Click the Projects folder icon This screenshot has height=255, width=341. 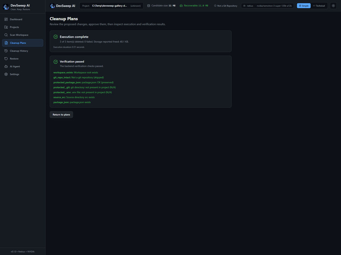(6, 27)
